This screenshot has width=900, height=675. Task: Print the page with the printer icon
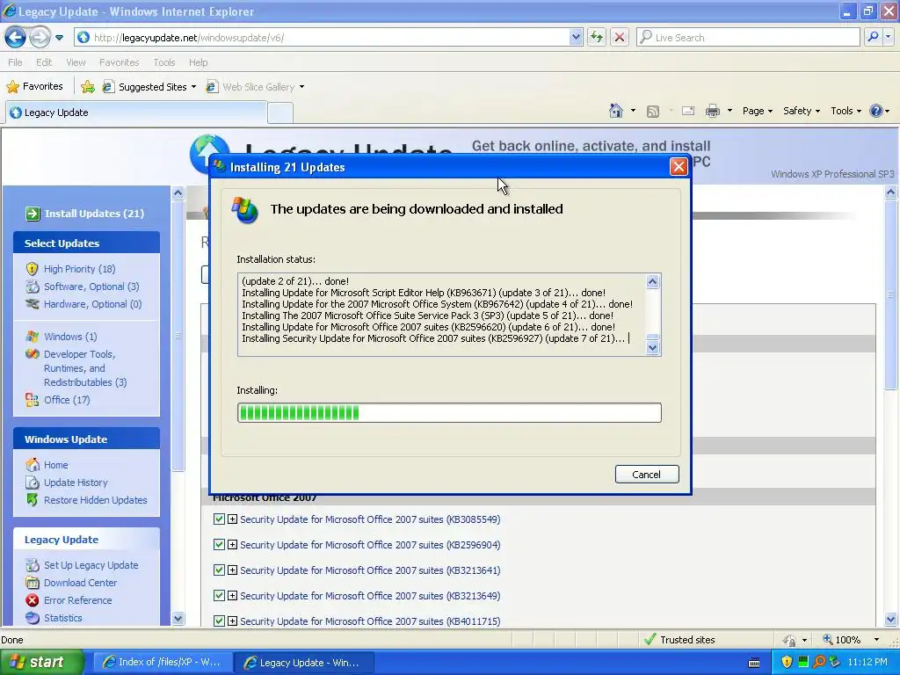[712, 111]
